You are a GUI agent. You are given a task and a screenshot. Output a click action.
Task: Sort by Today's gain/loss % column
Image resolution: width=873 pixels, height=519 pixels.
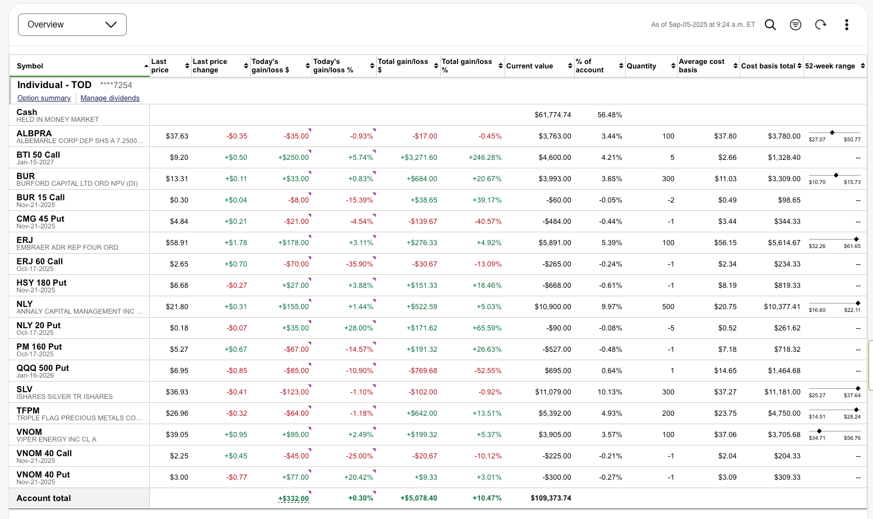coord(344,66)
